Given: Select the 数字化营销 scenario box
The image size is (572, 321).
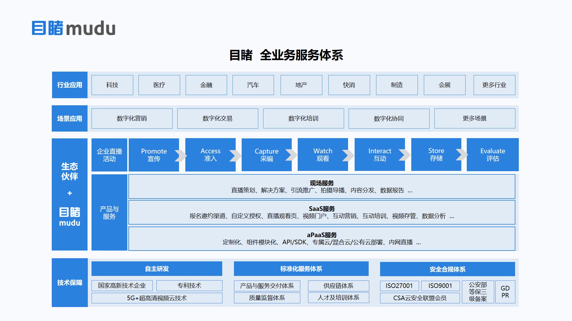Looking at the screenshot, I should tap(132, 118).
